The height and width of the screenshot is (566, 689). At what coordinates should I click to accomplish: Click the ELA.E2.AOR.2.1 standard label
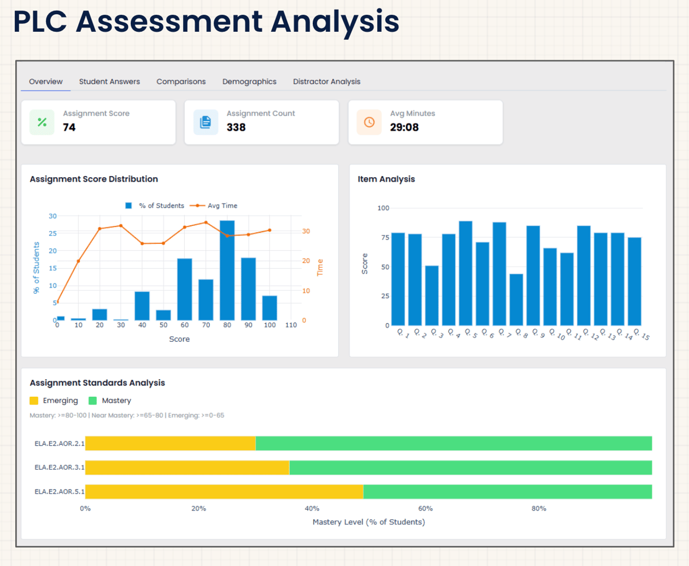click(59, 444)
